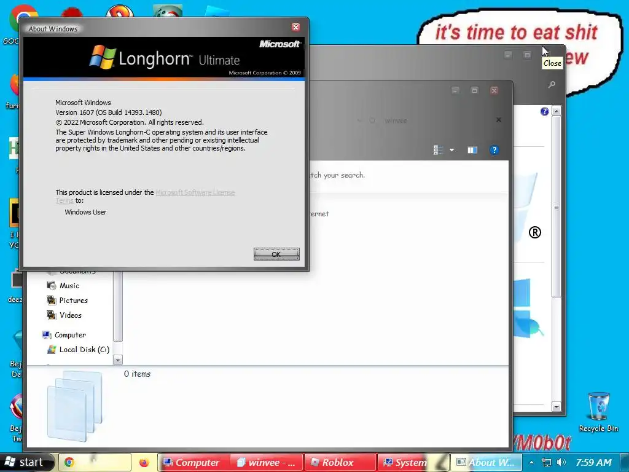Select Videos in navigation pane

point(71,315)
